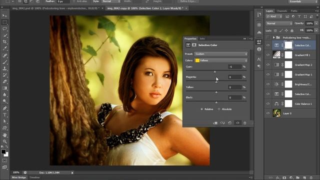
Task: Add a layer style with fx icon
Action: tap(278, 178)
